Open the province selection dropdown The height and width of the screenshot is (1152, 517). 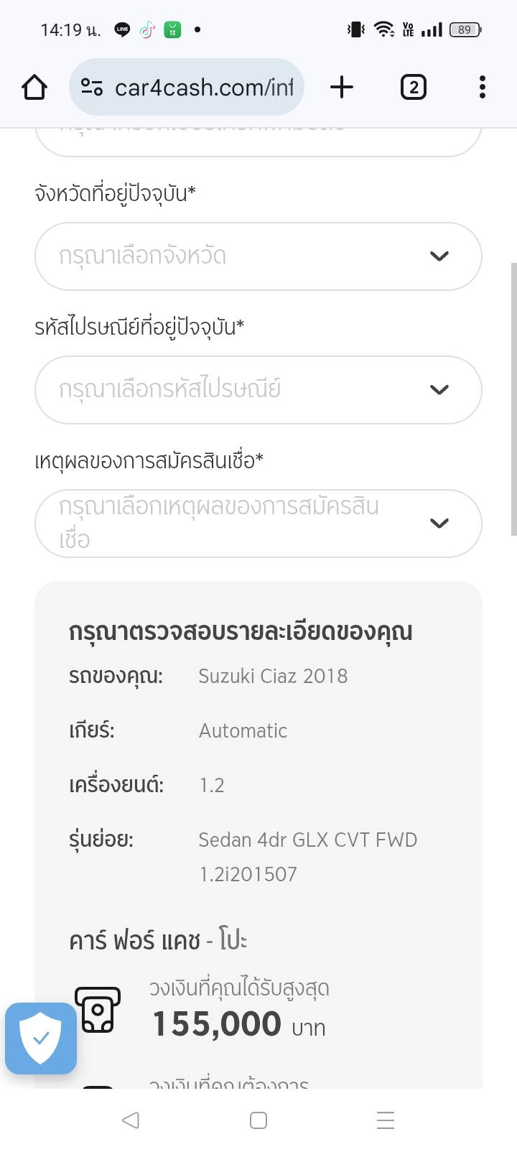click(x=244, y=256)
